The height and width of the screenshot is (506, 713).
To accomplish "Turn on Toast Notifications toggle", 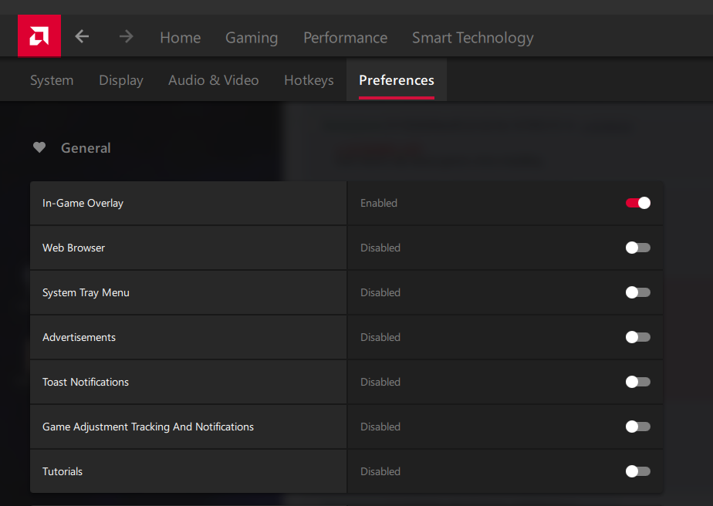I will (x=637, y=382).
